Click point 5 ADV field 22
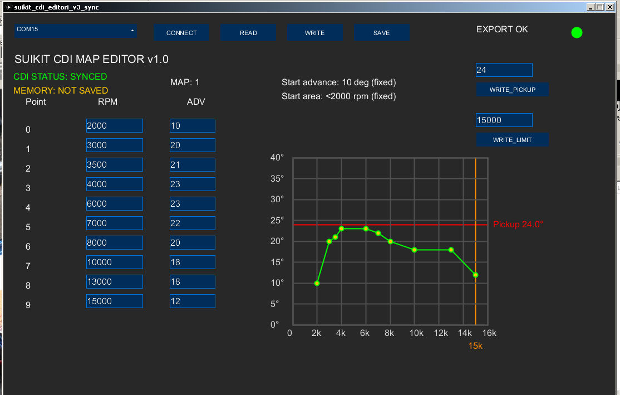Screen dimensions: 620x395 click(193, 223)
